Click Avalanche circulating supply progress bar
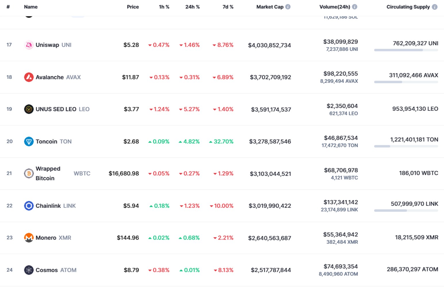 click(406, 82)
